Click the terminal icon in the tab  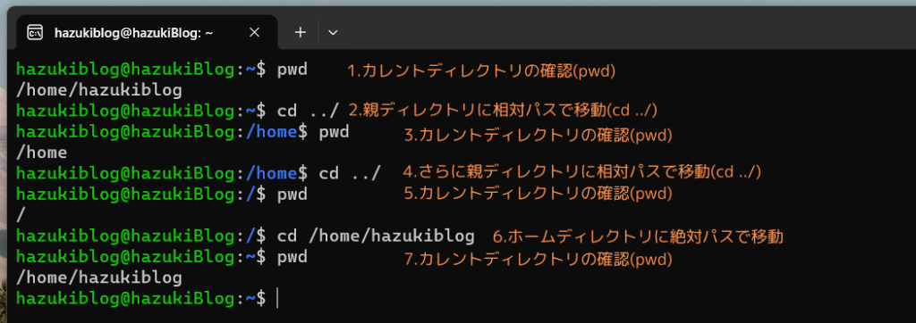coord(35,33)
